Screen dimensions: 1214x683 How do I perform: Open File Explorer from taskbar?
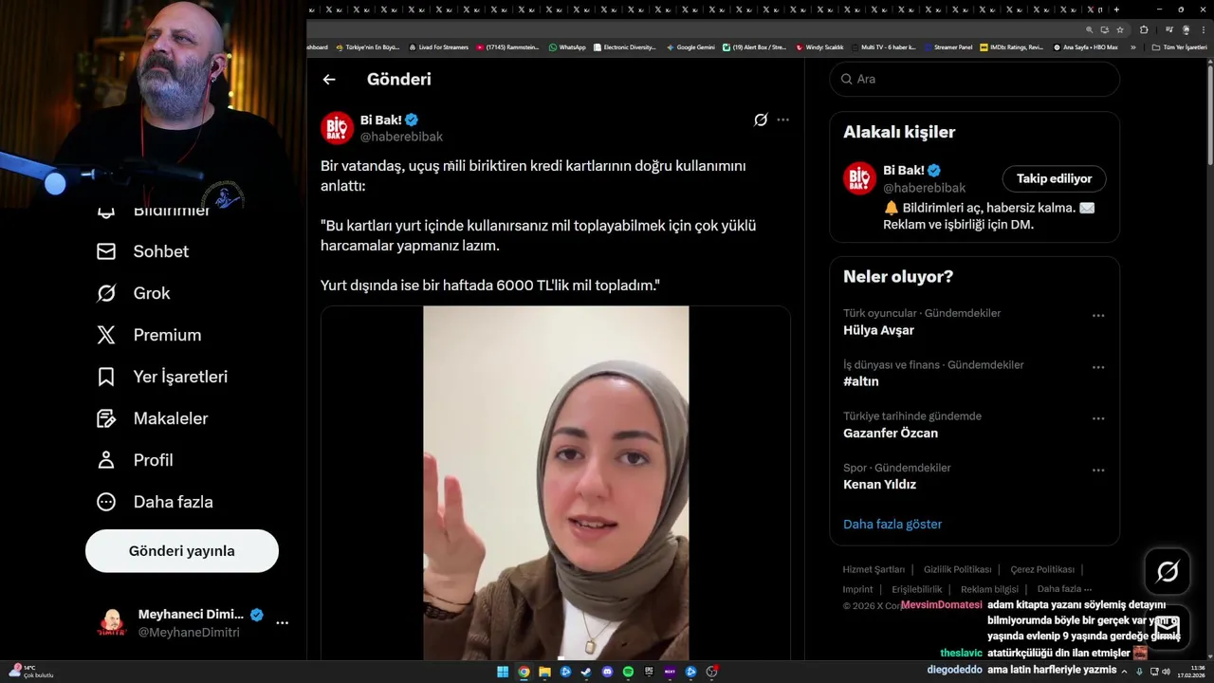pos(544,672)
